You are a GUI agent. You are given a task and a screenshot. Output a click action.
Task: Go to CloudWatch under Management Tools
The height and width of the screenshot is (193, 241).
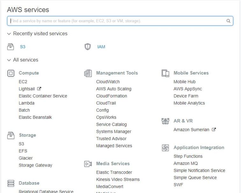(x=108, y=82)
